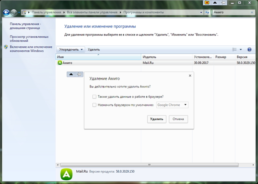Click the large Amigo logo in details pane
Image resolution: width=258 pixels, height=184 pixels.
(66, 174)
